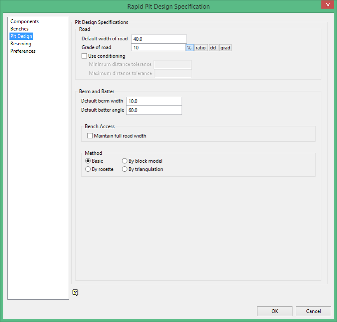Select the percent grade unit button
The image size is (337, 322).
point(189,48)
